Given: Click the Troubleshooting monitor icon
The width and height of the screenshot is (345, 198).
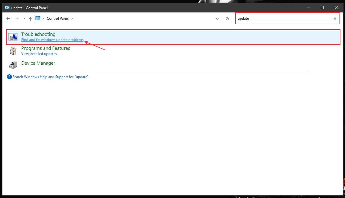Looking at the screenshot, I should (x=13, y=37).
